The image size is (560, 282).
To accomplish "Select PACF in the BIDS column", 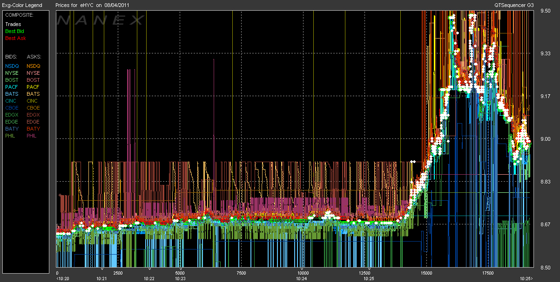I will (12, 87).
